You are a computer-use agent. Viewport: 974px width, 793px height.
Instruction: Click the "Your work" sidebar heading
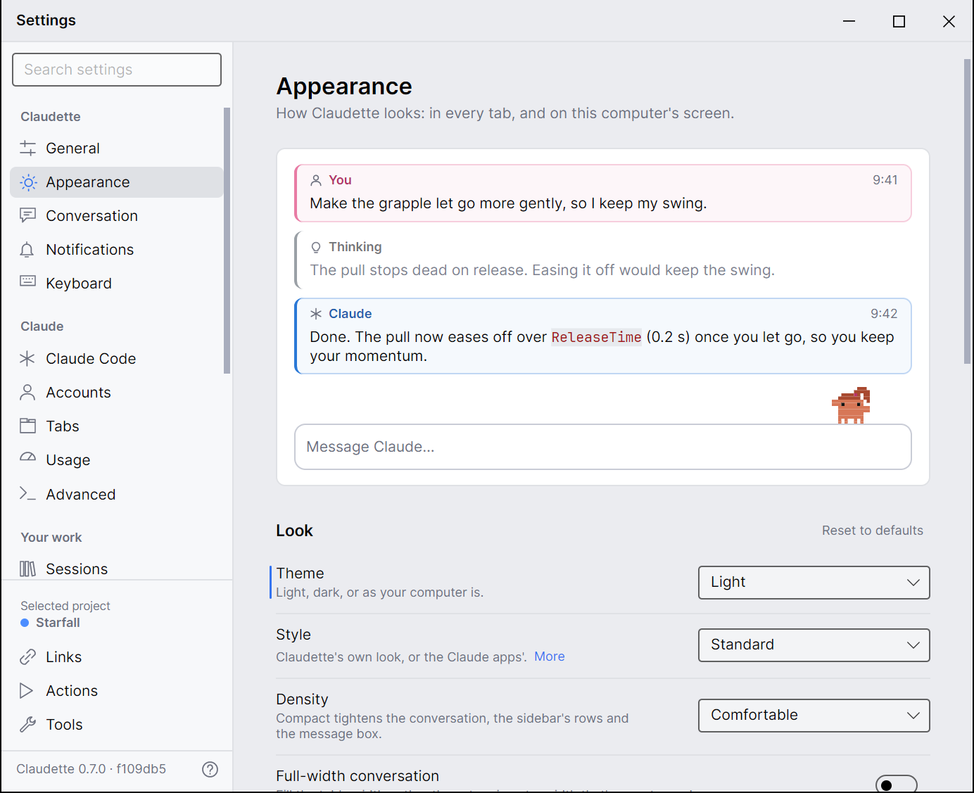coord(51,538)
